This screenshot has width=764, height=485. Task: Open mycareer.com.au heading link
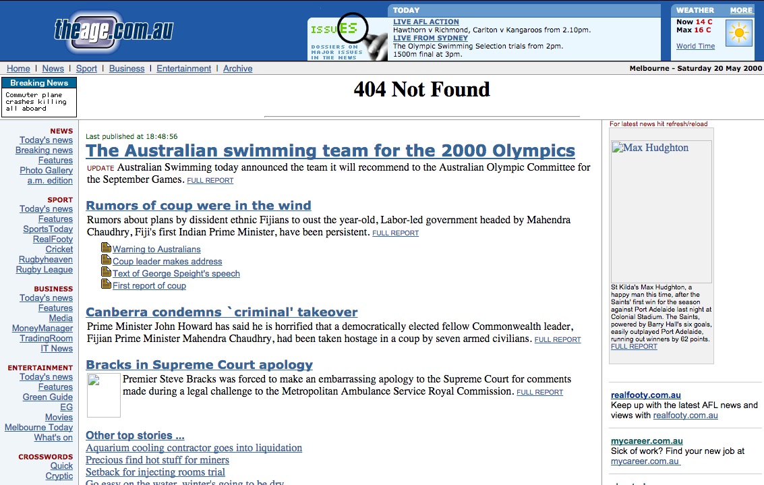647,440
